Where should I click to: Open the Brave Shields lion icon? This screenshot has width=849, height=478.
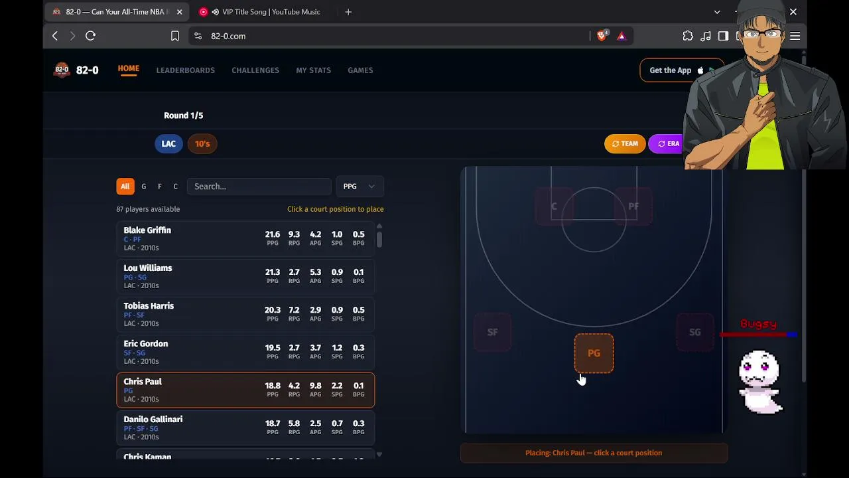(x=602, y=36)
